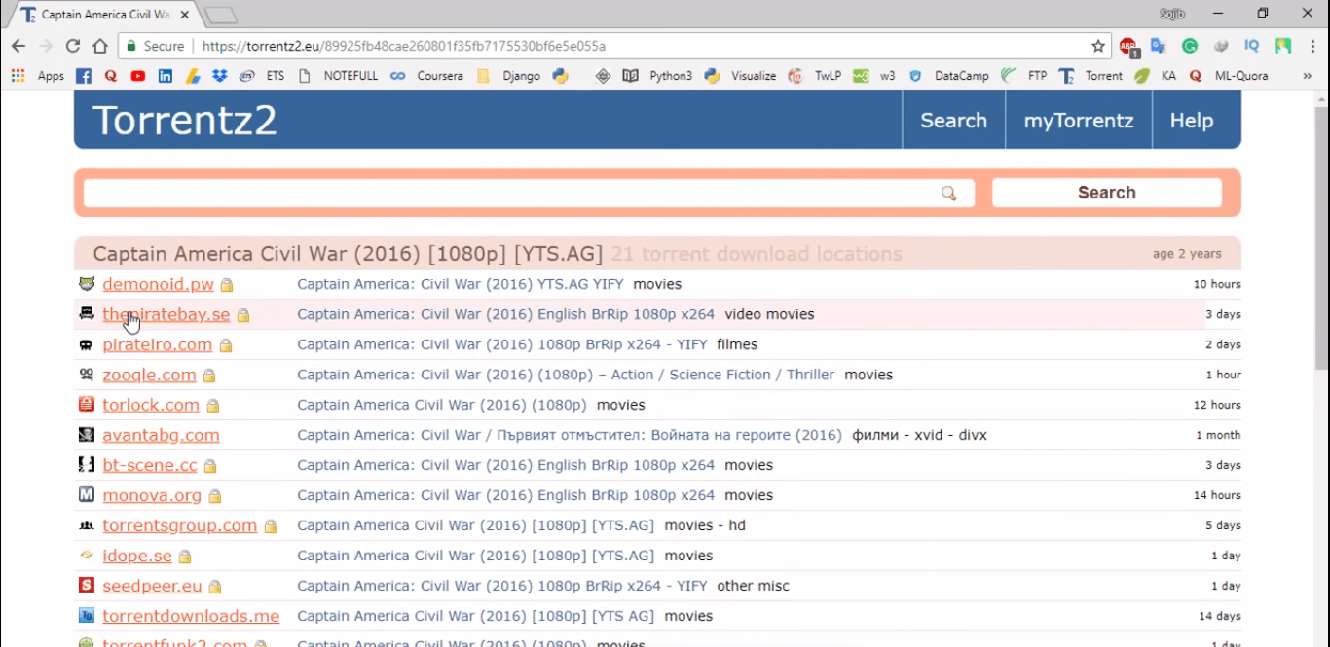Open the demonoid.pw download link
Screen dimensions: 1330x647
tap(158, 284)
